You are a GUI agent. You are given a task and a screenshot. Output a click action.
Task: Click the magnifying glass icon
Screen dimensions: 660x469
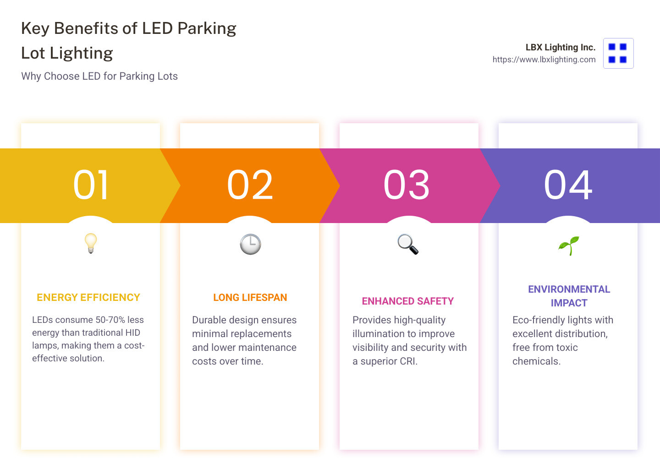408,244
